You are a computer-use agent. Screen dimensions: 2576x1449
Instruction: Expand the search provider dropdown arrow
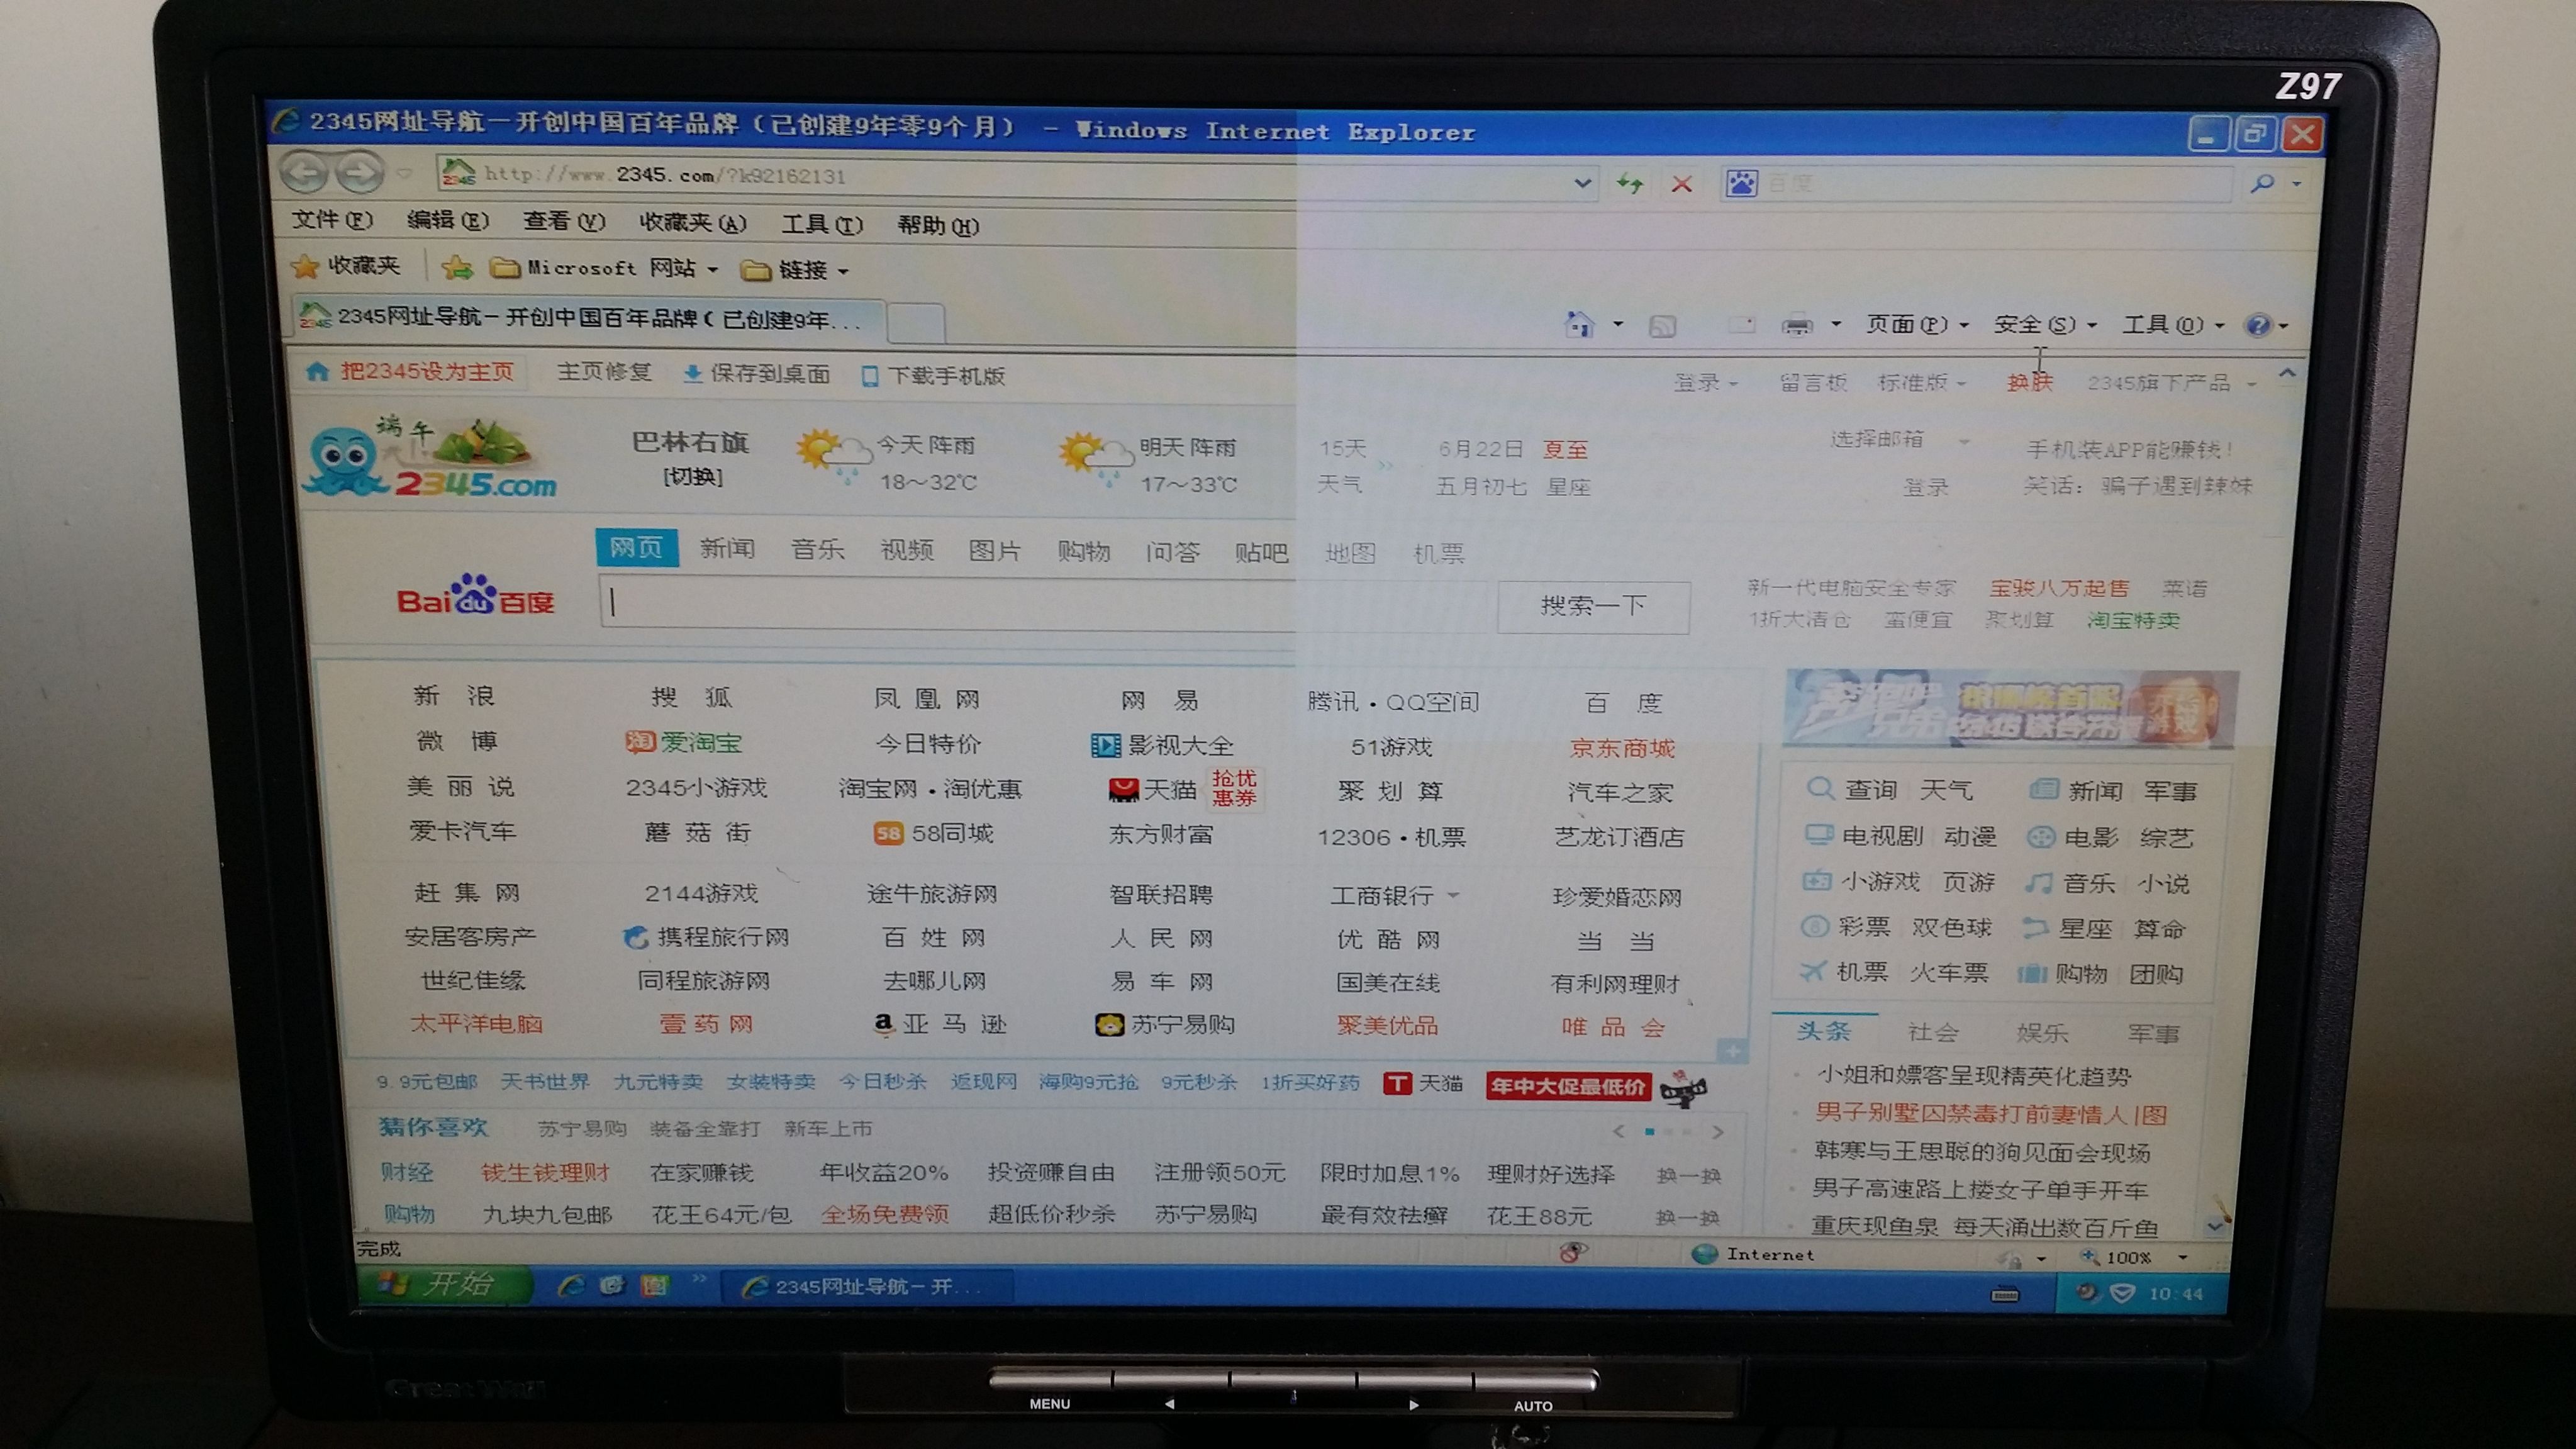(2297, 184)
